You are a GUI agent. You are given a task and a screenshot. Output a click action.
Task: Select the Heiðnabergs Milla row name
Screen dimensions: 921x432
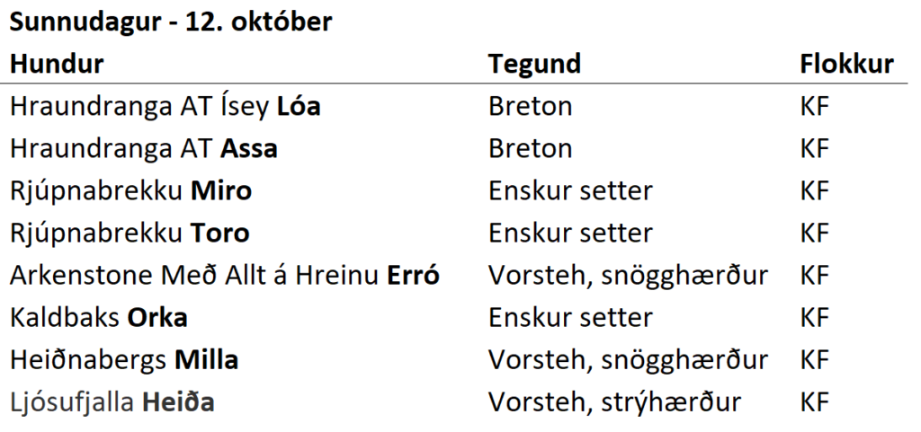coord(124,360)
